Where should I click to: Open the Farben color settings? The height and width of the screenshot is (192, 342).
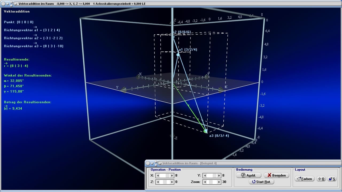click(x=304, y=179)
